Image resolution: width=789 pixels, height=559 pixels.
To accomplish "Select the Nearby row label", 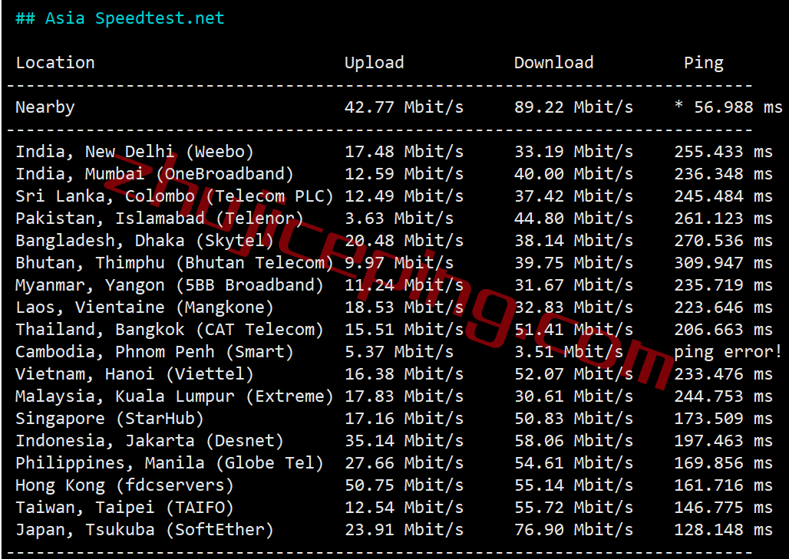I will (x=45, y=107).
